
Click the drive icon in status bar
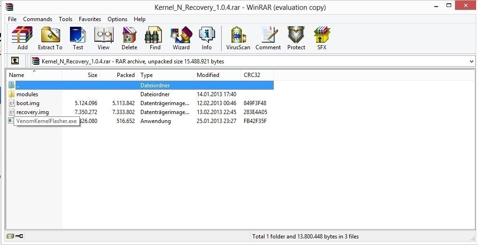[10, 236]
